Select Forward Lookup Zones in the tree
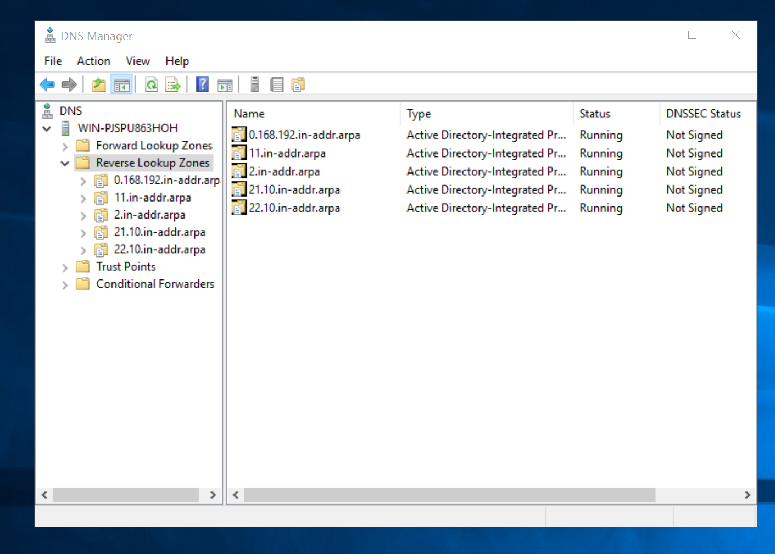Screen dimensions: 775x554 pyautogui.click(x=154, y=146)
